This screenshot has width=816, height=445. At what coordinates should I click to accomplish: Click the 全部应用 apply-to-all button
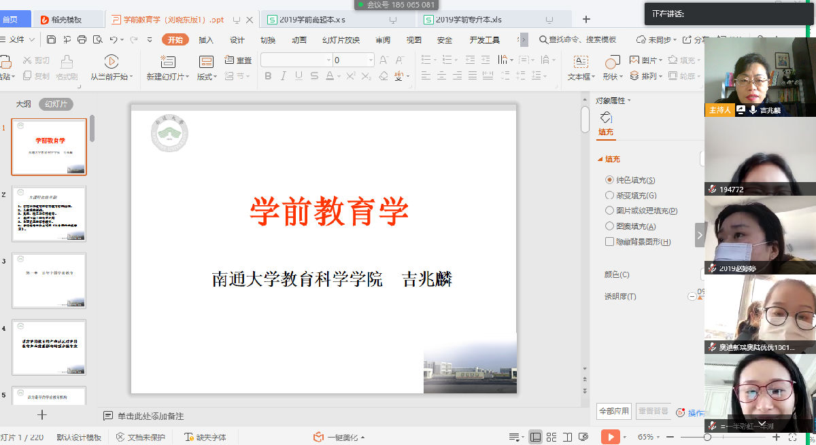pyautogui.click(x=613, y=411)
